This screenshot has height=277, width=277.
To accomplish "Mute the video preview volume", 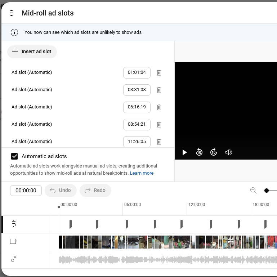I will [228, 152].
